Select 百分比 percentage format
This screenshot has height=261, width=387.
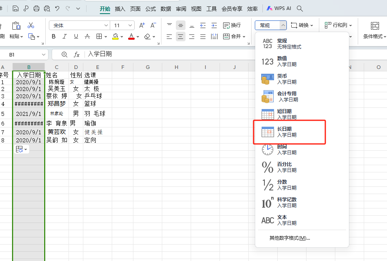(x=302, y=167)
